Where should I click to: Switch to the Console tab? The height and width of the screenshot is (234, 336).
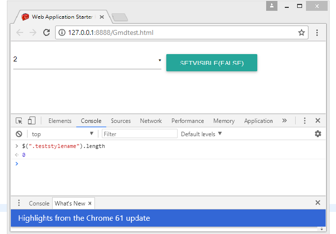pyautogui.click(x=91, y=121)
